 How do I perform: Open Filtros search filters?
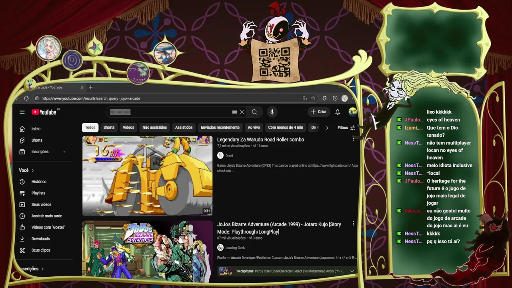pyautogui.click(x=346, y=128)
